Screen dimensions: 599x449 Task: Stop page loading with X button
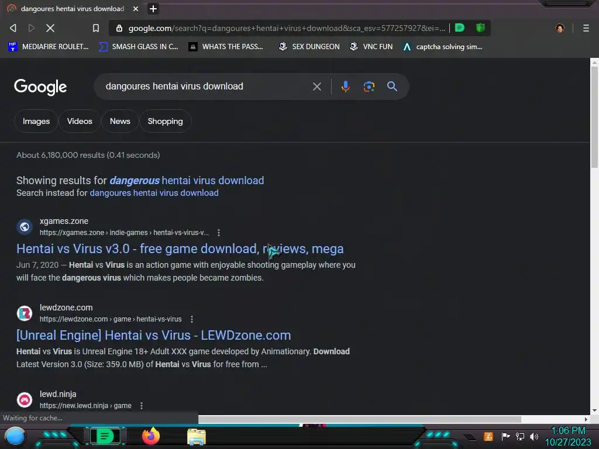[x=50, y=28]
